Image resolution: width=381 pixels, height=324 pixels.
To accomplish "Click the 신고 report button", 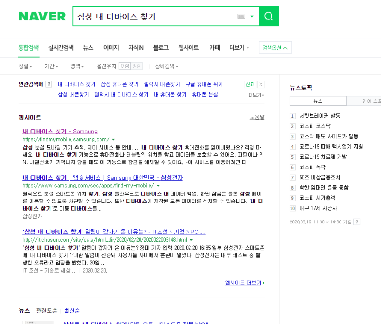I will 250,84.
